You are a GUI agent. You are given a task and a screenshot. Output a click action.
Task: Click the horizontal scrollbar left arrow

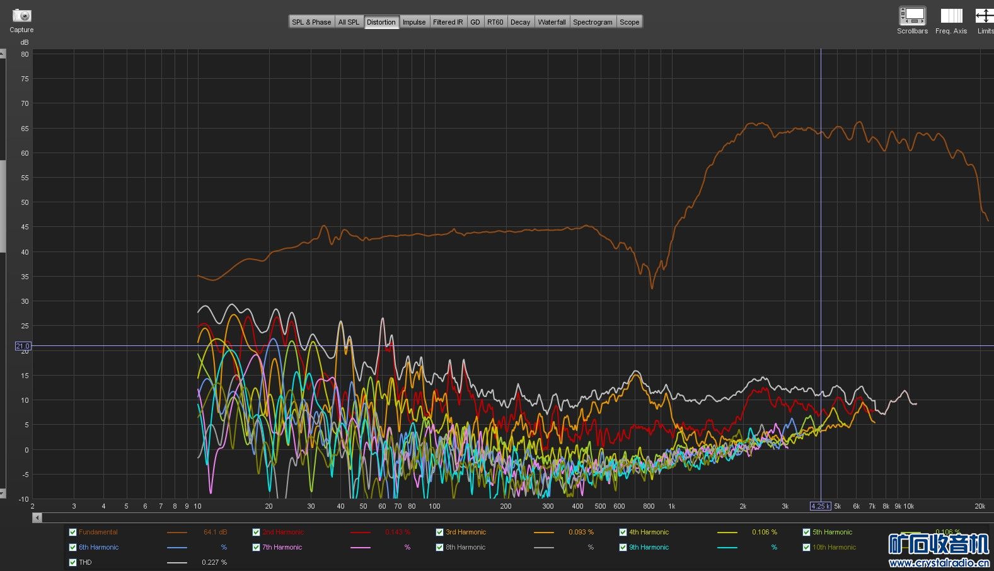(37, 517)
